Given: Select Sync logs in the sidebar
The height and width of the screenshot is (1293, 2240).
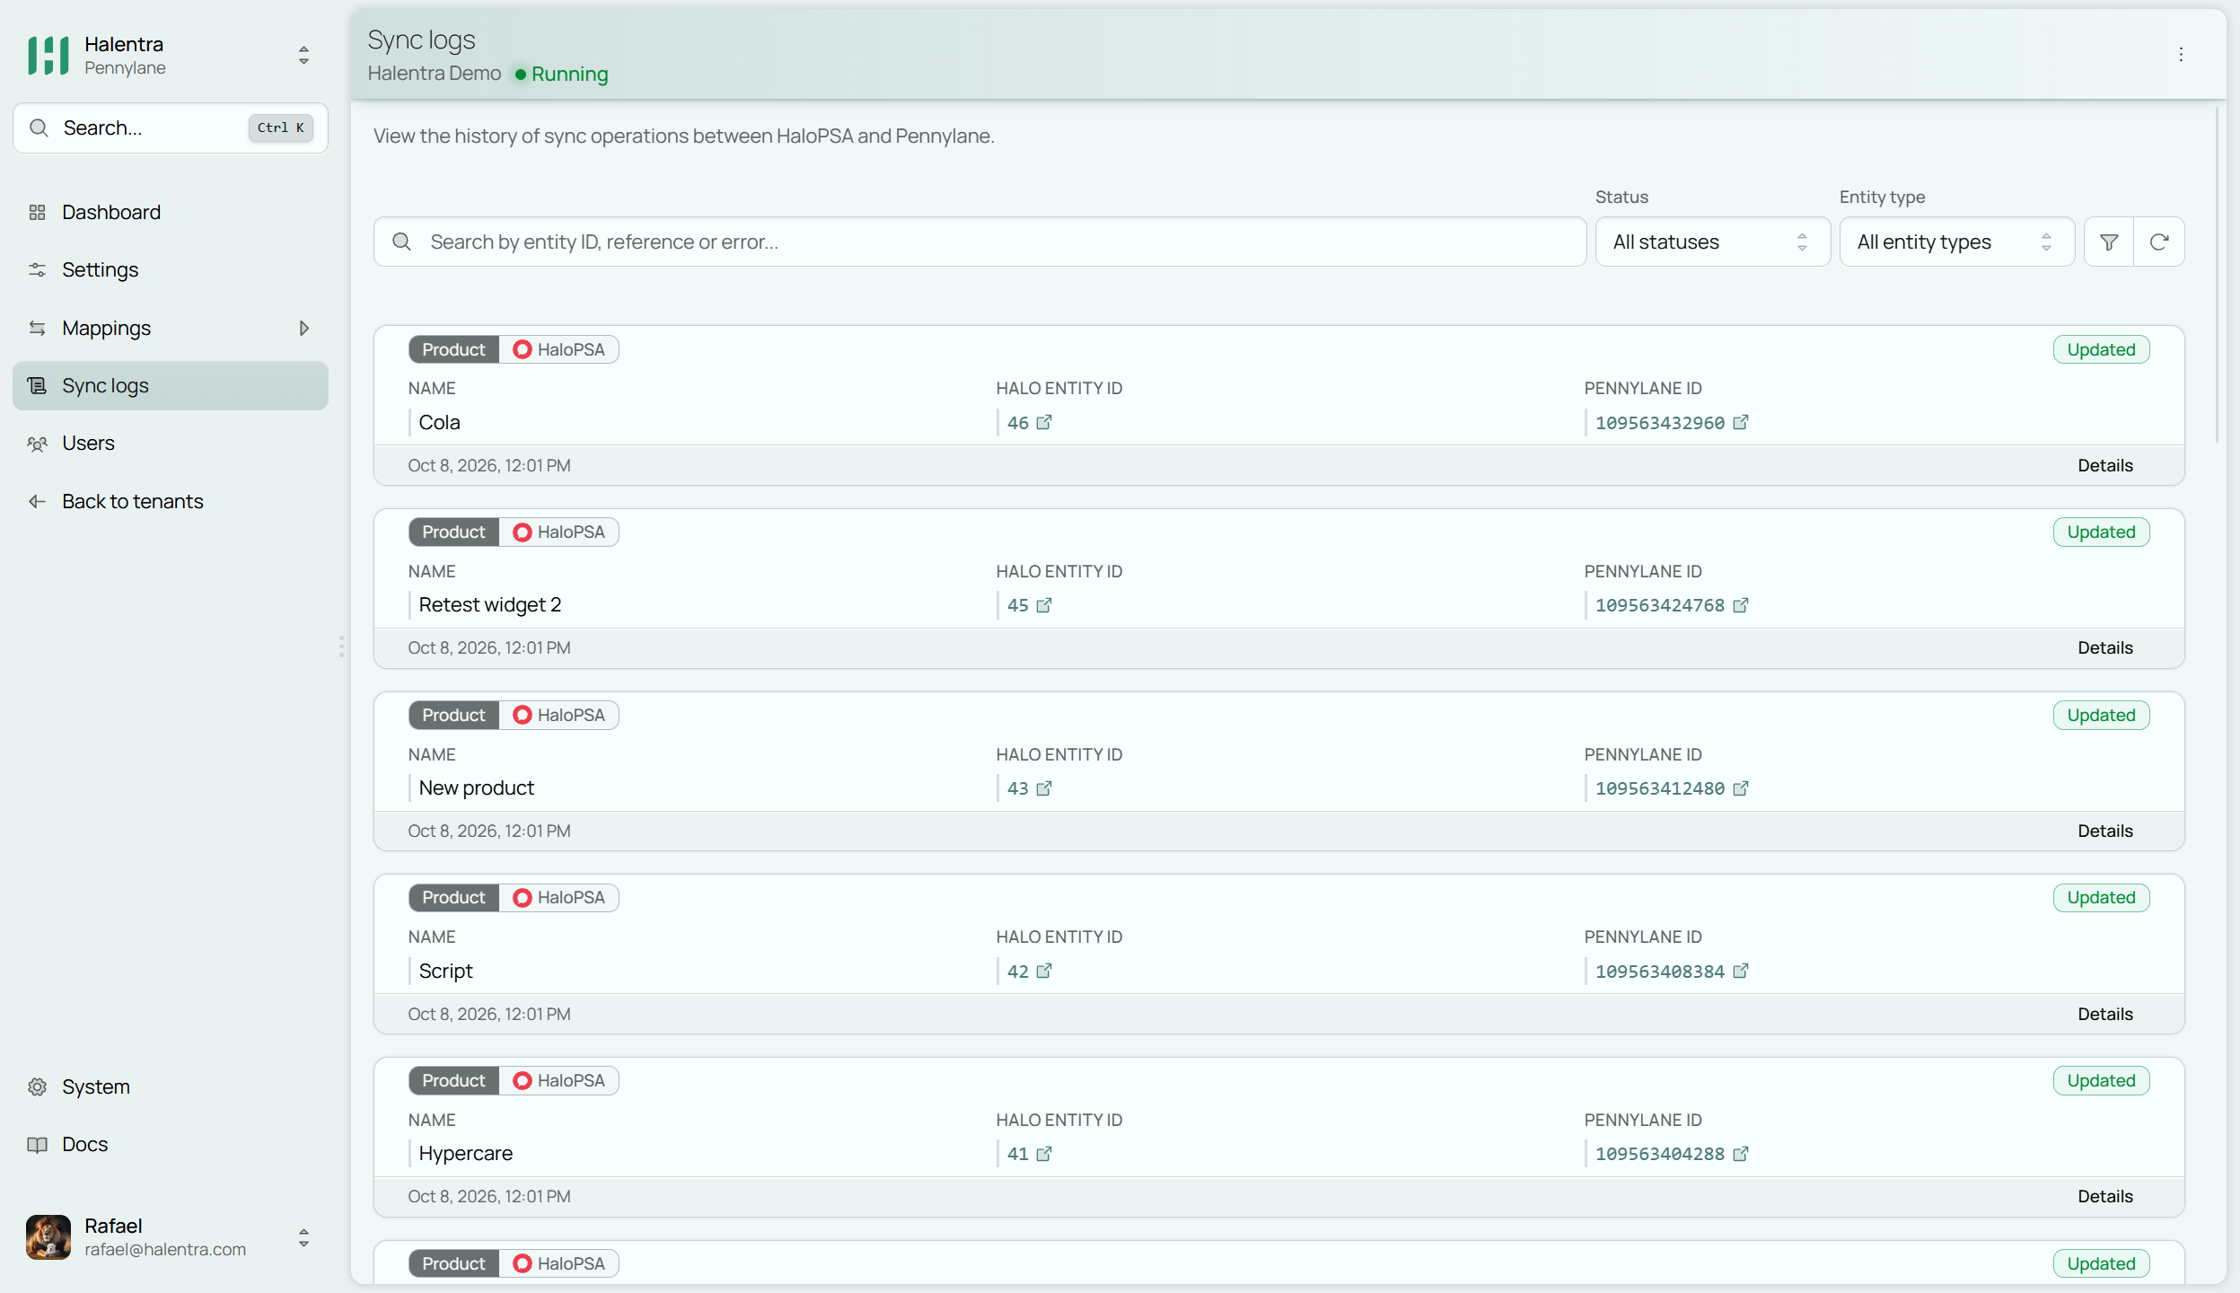Looking at the screenshot, I should 171,385.
